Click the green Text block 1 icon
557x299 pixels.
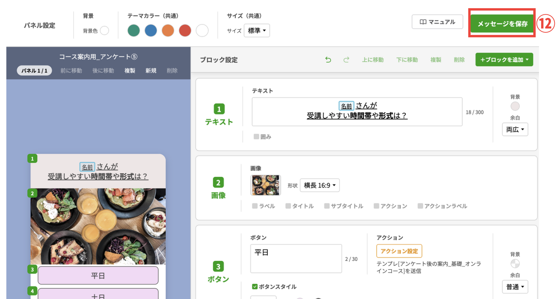(x=219, y=109)
